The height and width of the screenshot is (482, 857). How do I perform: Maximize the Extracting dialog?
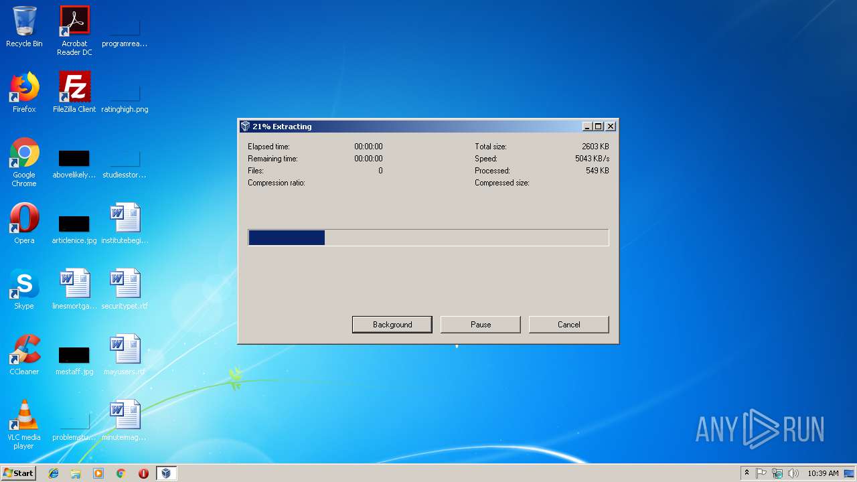click(x=599, y=127)
